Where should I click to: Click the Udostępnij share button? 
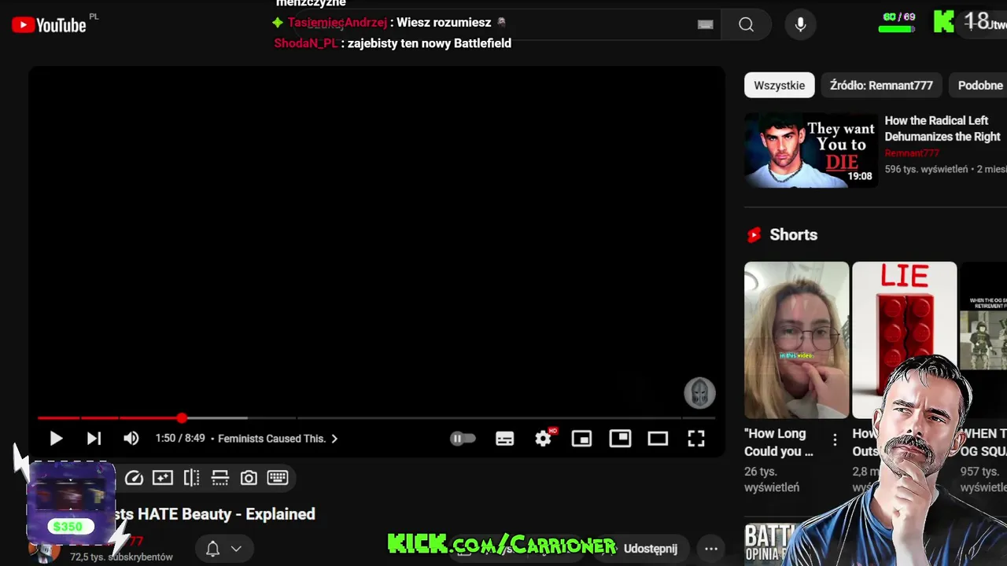650,549
